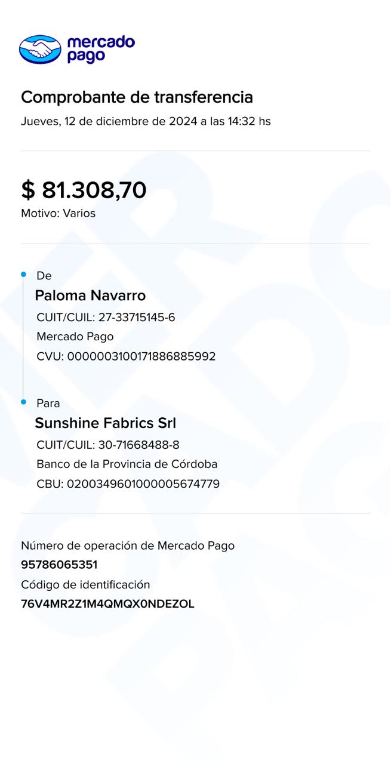Click "Banco de la Provincia de Córdoba"
Image resolution: width=391 pixels, height=764 pixels.
point(127,464)
